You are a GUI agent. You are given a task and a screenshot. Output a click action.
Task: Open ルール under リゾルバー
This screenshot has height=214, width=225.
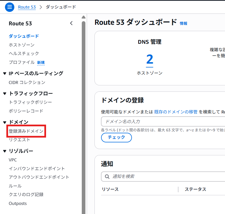point(15,186)
